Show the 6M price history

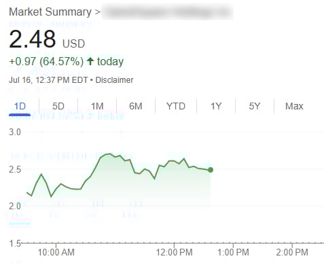136,106
